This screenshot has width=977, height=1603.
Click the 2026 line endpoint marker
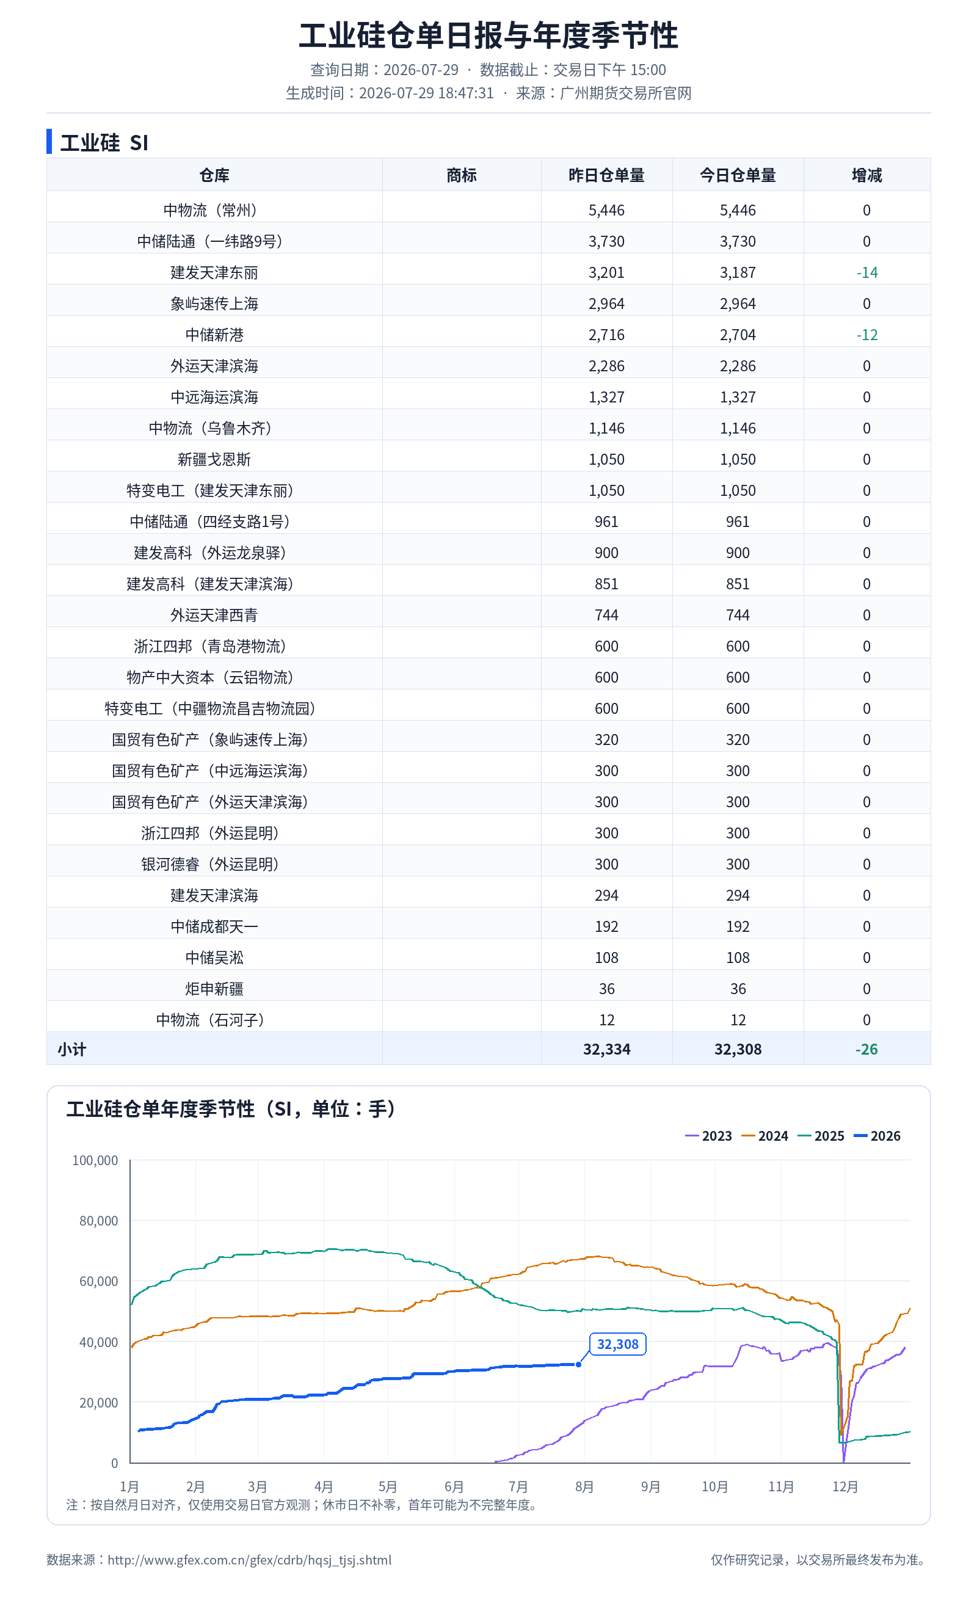[578, 1364]
